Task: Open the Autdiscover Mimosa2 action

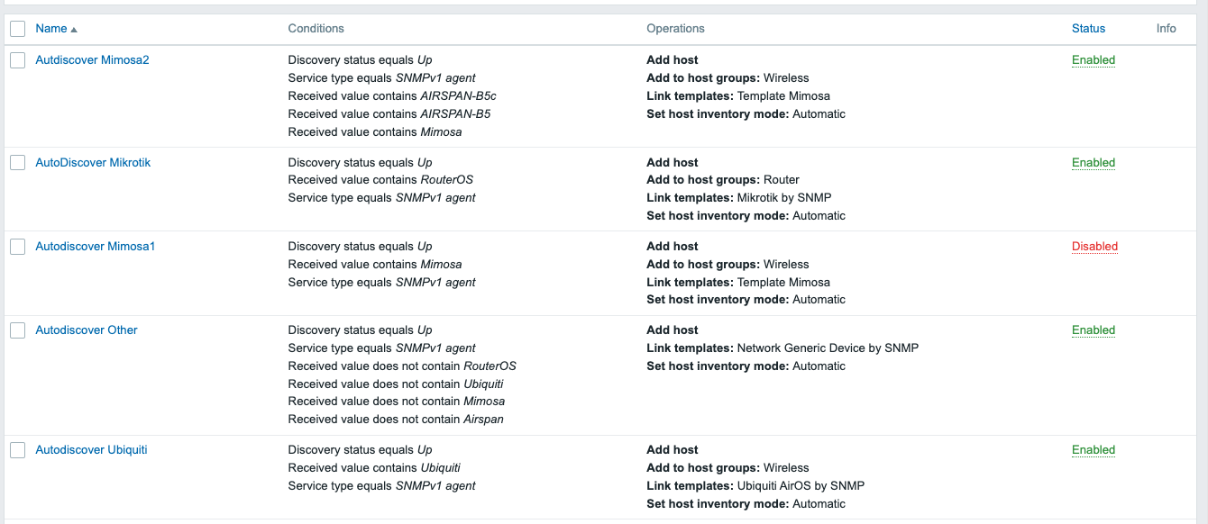Action: pyautogui.click(x=92, y=60)
